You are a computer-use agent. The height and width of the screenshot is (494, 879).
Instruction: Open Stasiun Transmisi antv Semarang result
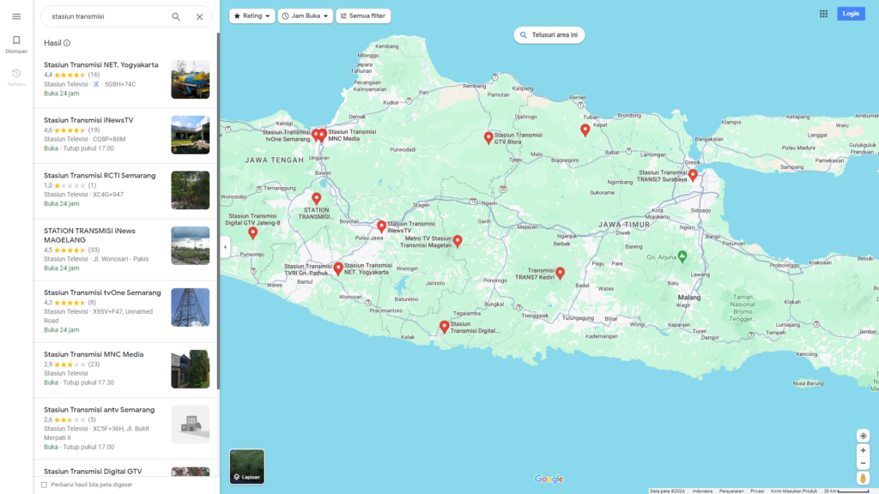tap(125, 429)
